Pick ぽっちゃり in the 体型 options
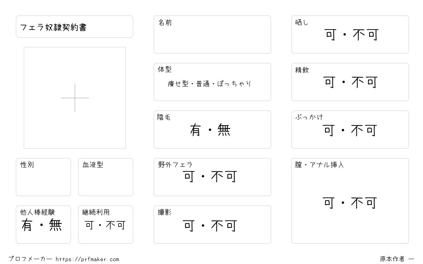 (234, 84)
